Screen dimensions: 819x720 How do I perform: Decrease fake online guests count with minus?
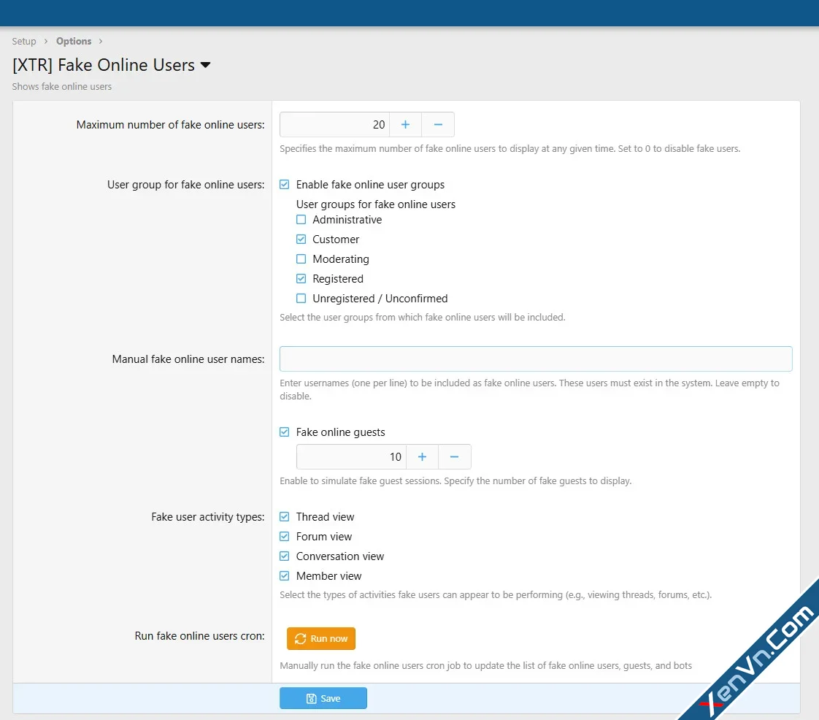tap(454, 457)
